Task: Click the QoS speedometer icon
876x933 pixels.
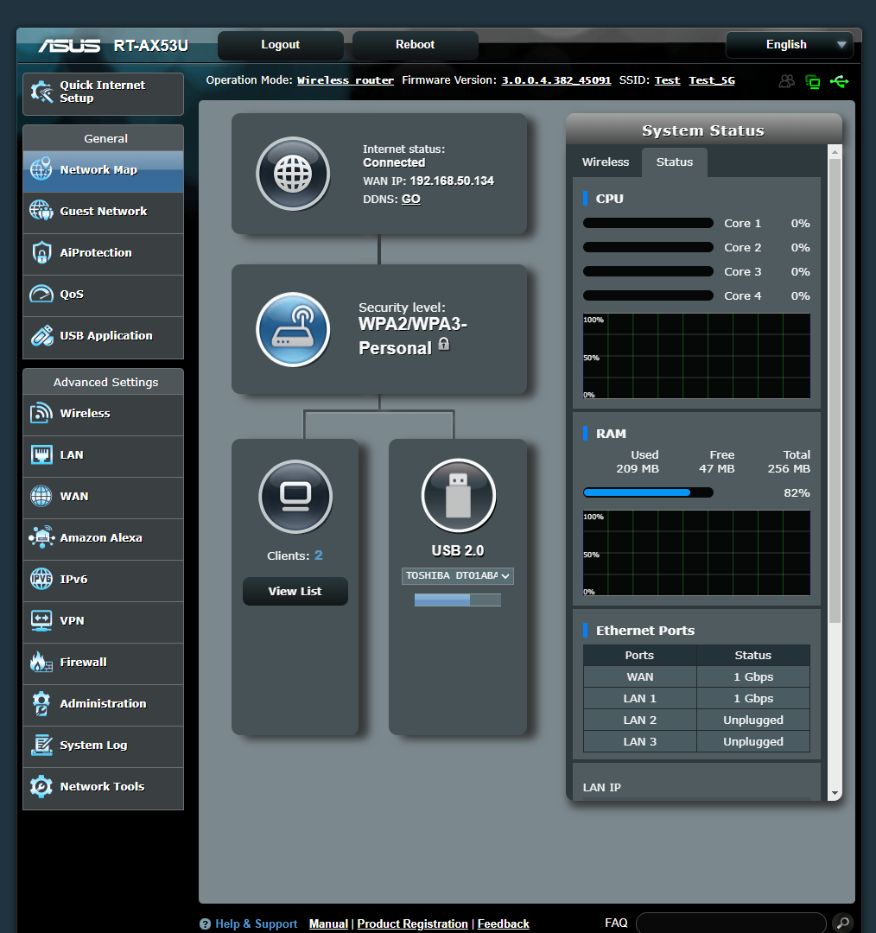Action: (41, 295)
